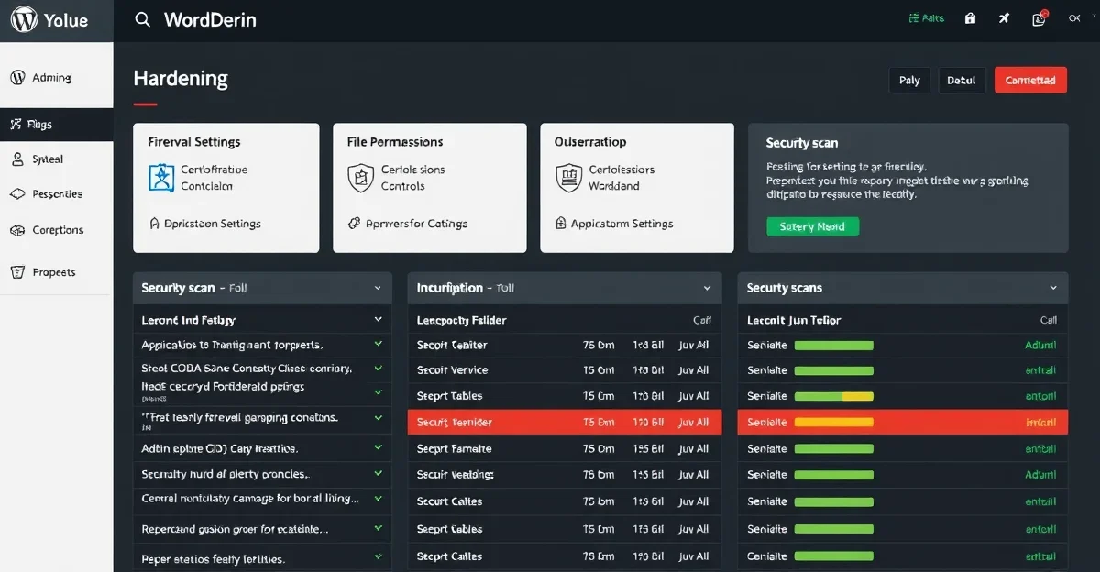Open notifications icon with red badge
The height and width of the screenshot is (572, 1100).
tap(1039, 18)
